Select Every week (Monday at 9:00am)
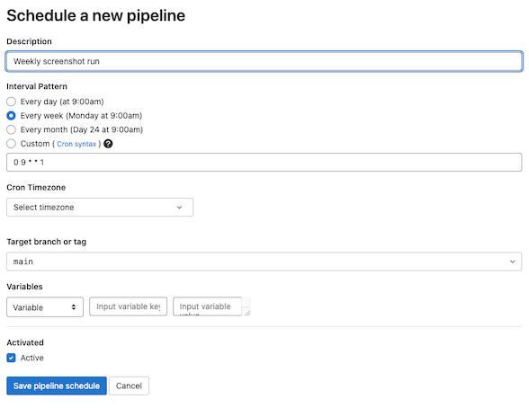The height and width of the screenshot is (408, 529). [11, 116]
